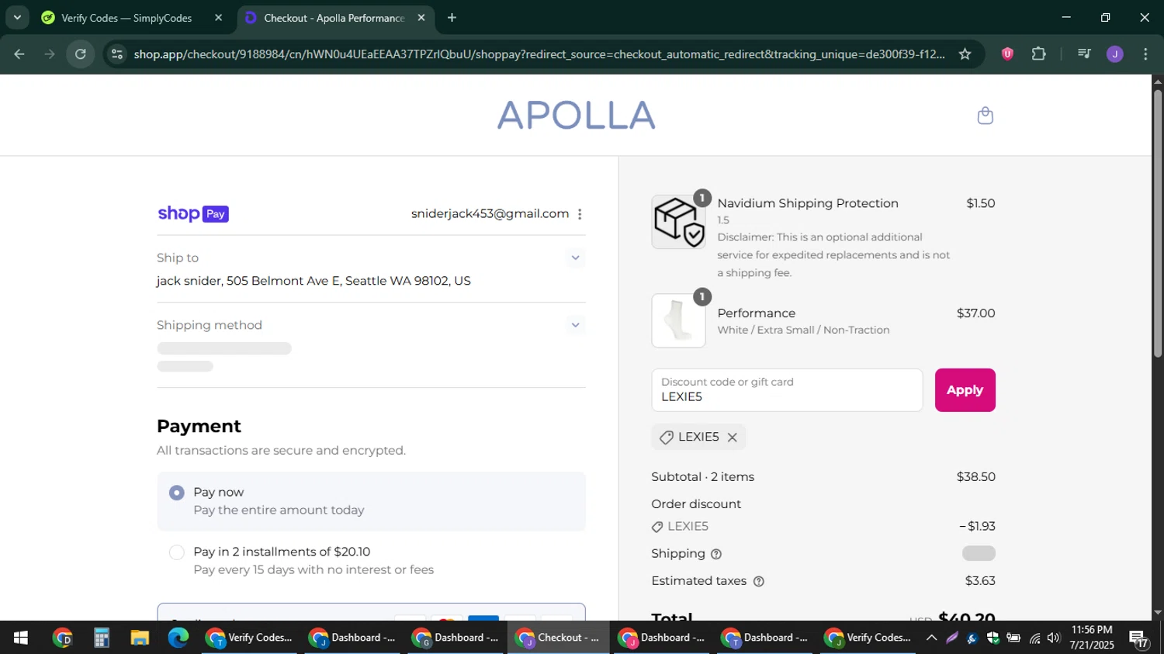
Task: Focus the Discount code or gift card field
Action: click(x=787, y=390)
